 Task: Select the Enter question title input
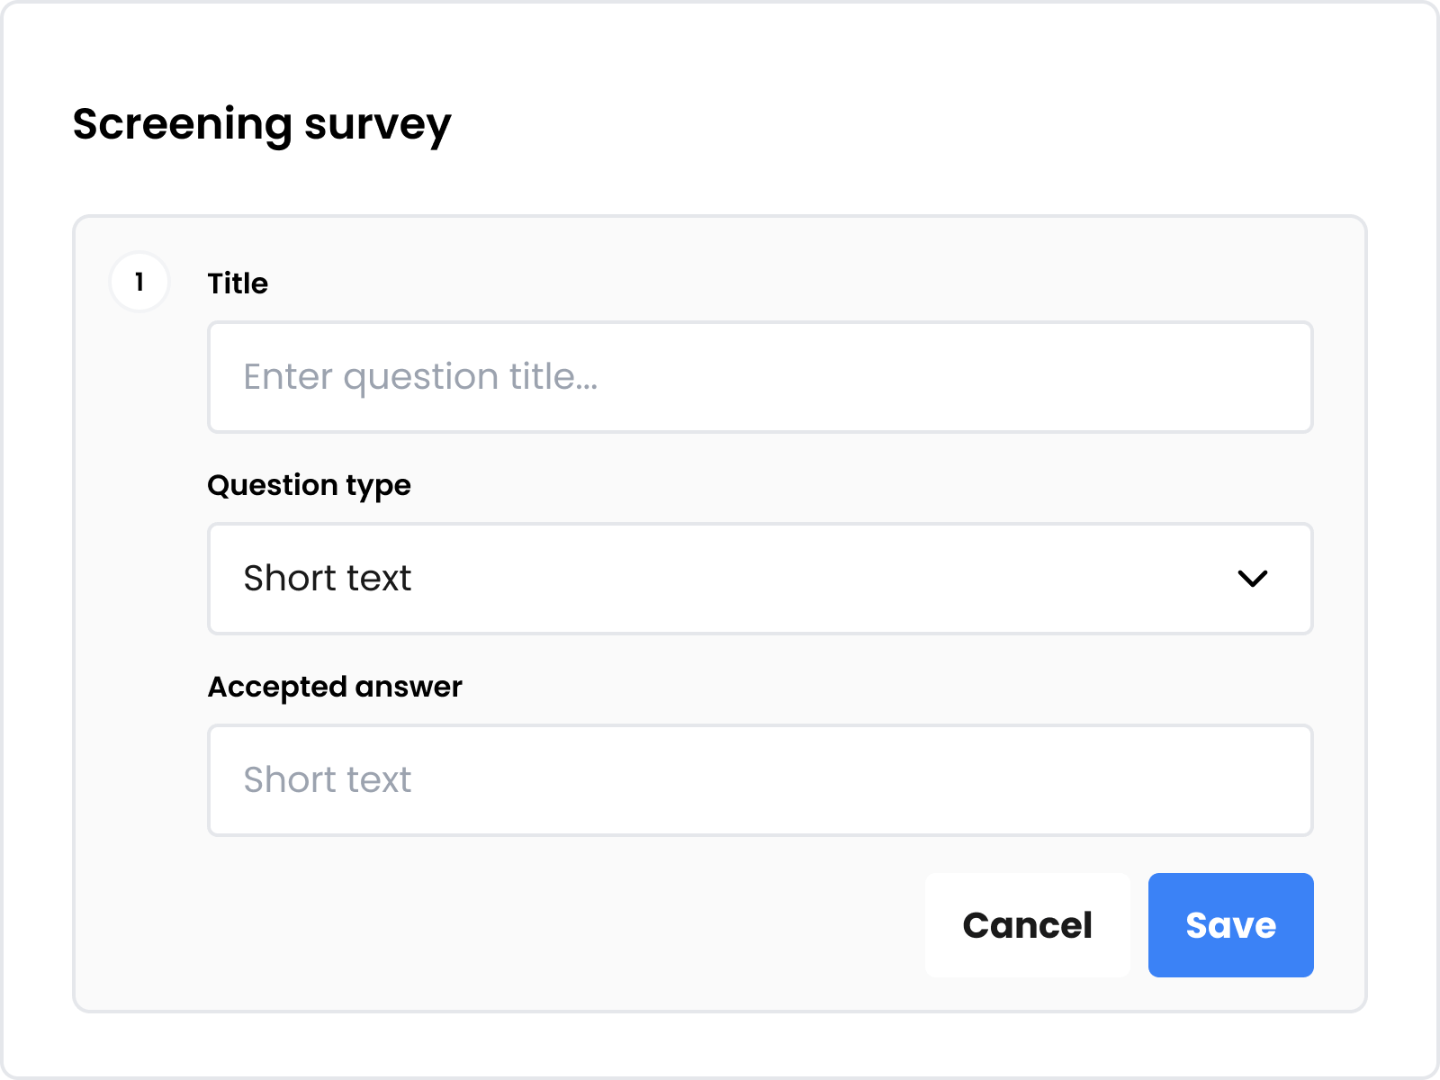760,377
